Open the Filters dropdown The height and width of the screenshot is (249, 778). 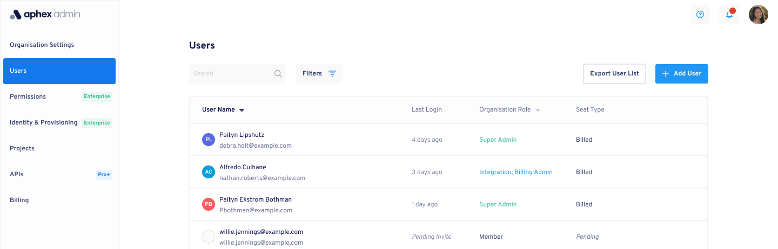click(x=319, y=74)
